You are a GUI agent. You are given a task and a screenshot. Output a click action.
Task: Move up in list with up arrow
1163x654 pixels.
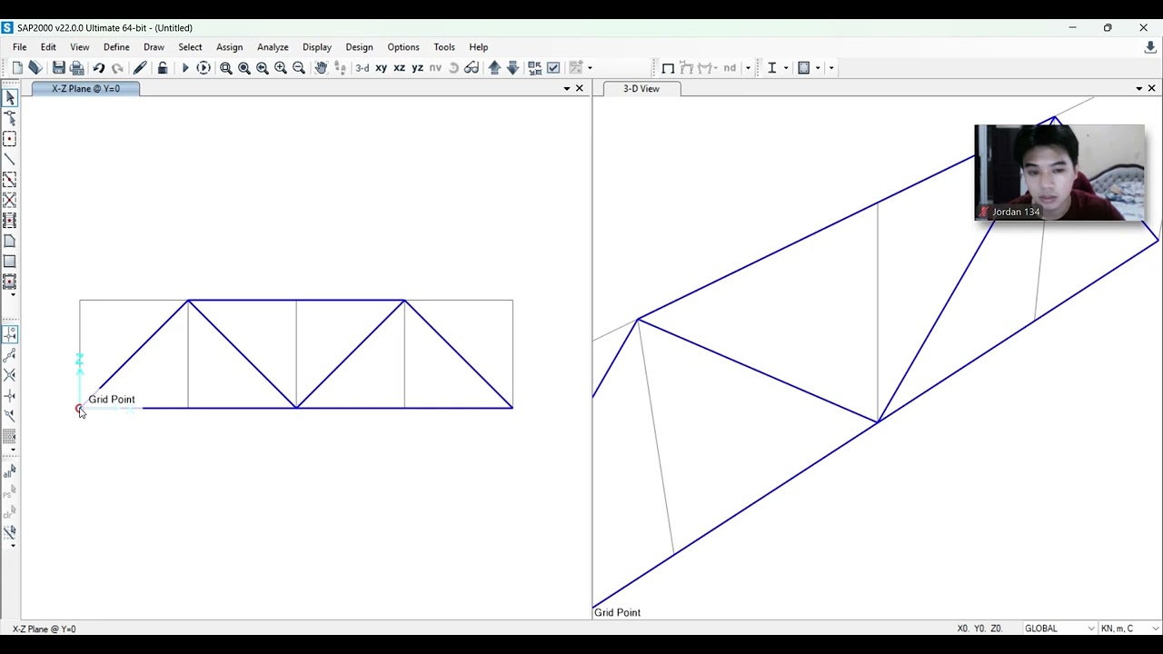(494, 68)
